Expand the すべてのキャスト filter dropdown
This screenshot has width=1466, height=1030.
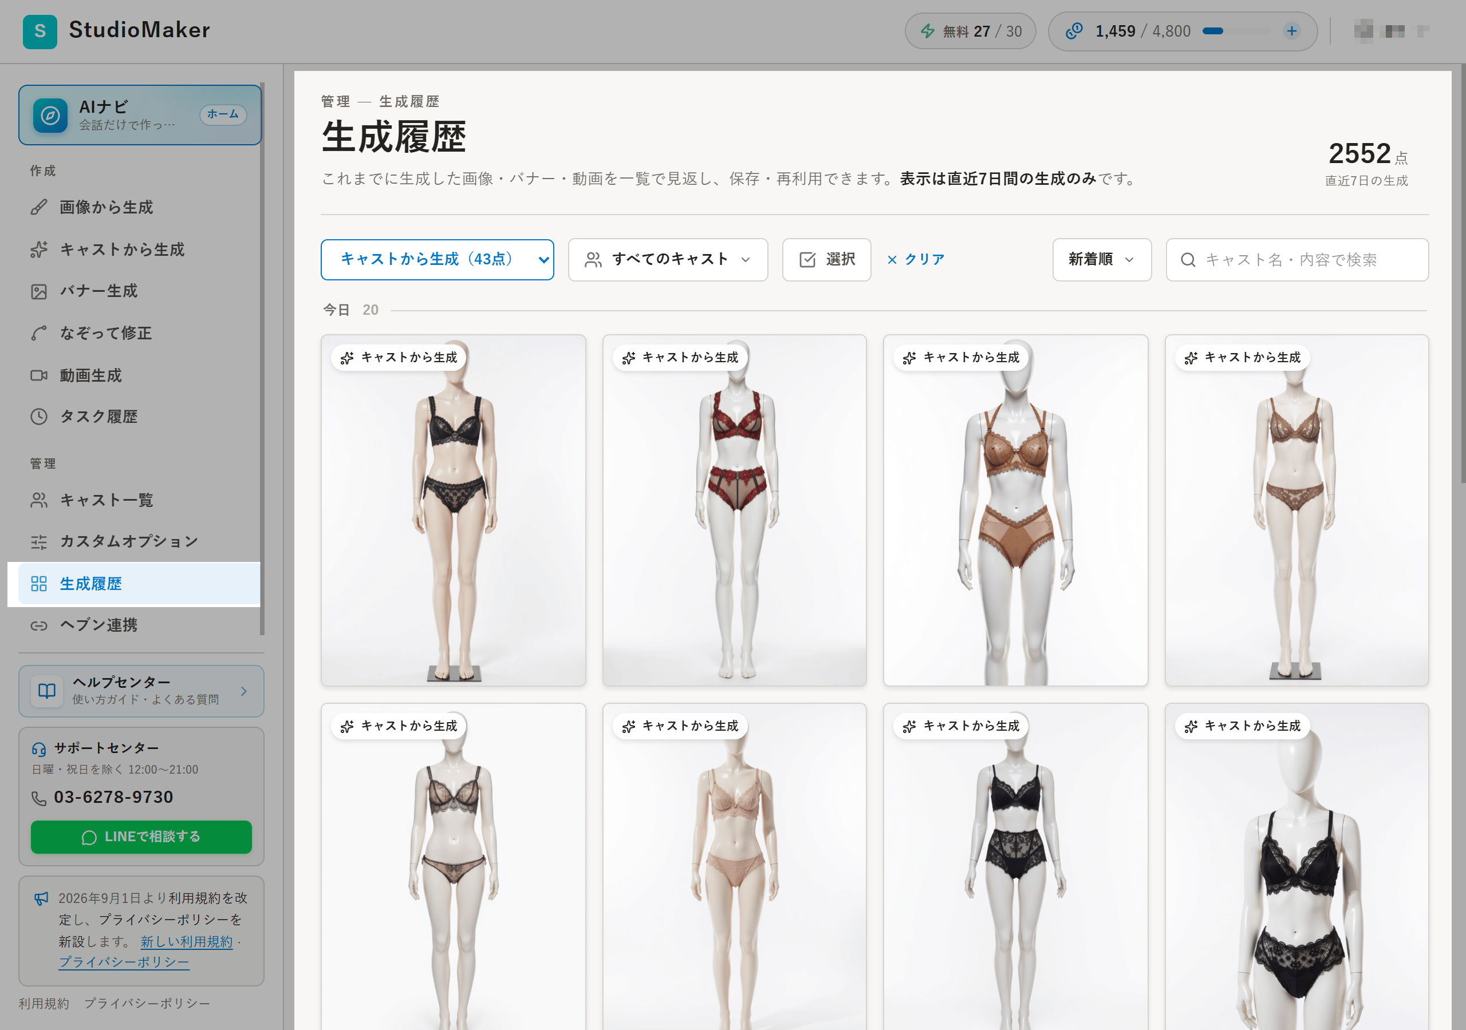coord(668,260)
